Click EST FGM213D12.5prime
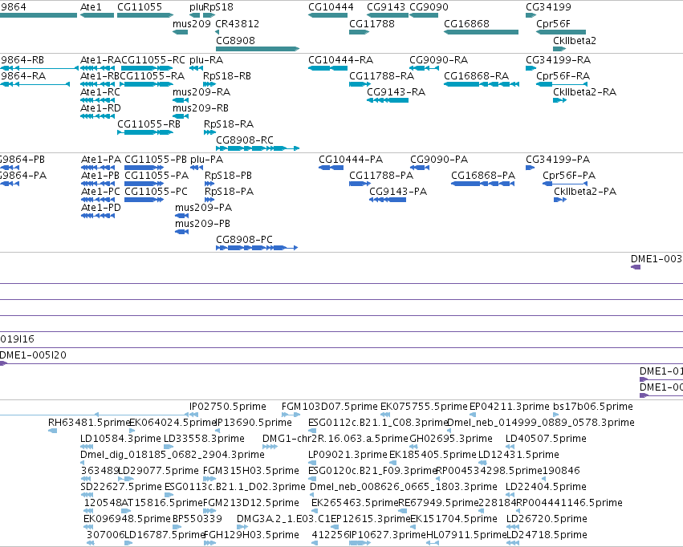The height and width of the screenshot is (547, 683). pyautogui.click(x=251, y=503)
